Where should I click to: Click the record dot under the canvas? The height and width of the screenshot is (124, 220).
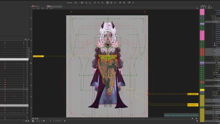[x=193, y=118]
